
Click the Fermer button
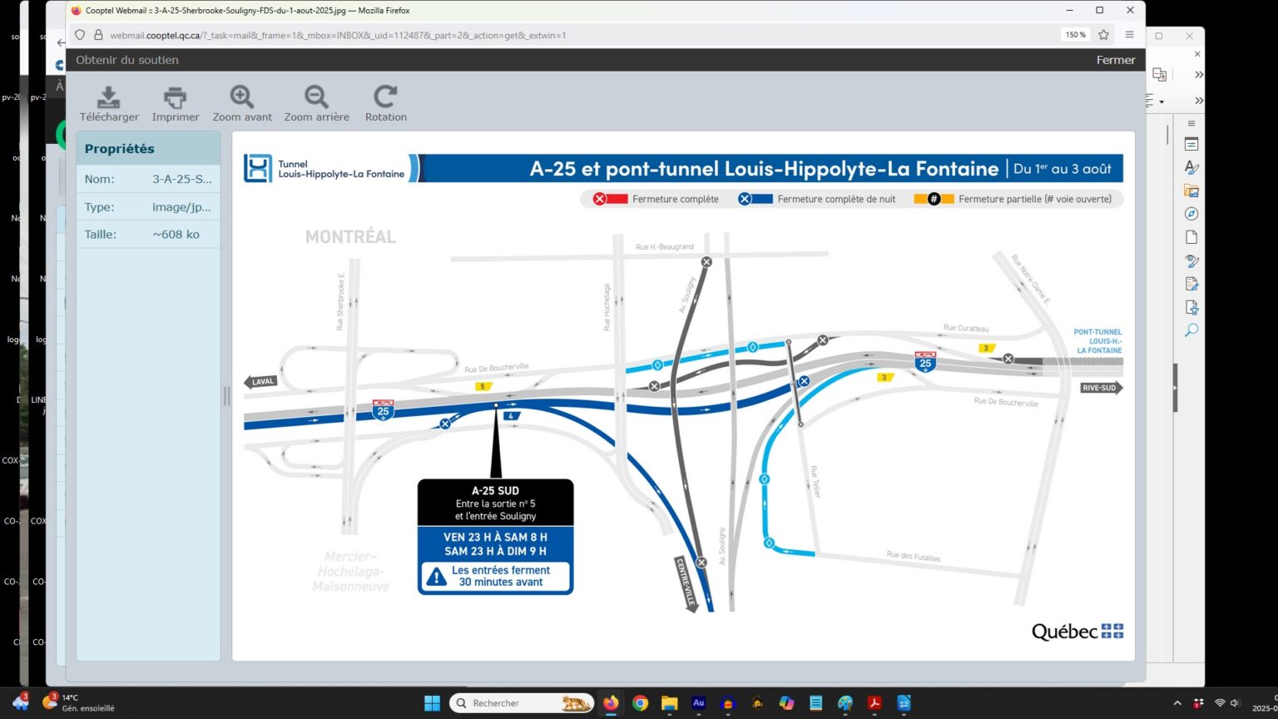(x=1115, y=60)
